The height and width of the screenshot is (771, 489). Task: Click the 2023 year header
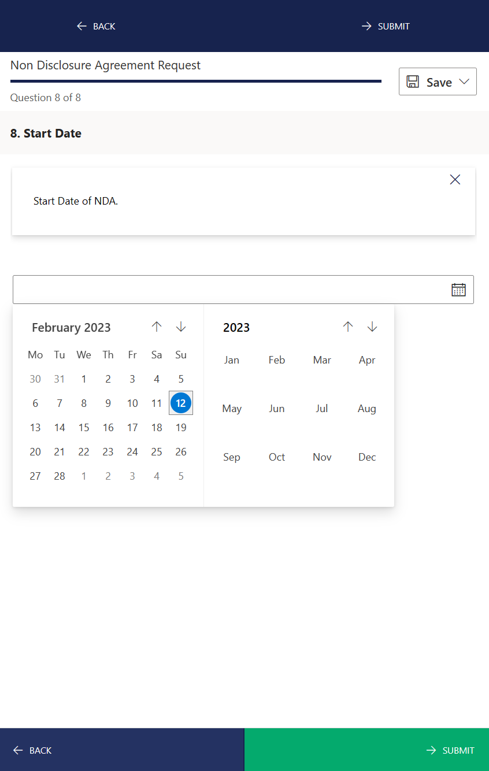(236, 328)
